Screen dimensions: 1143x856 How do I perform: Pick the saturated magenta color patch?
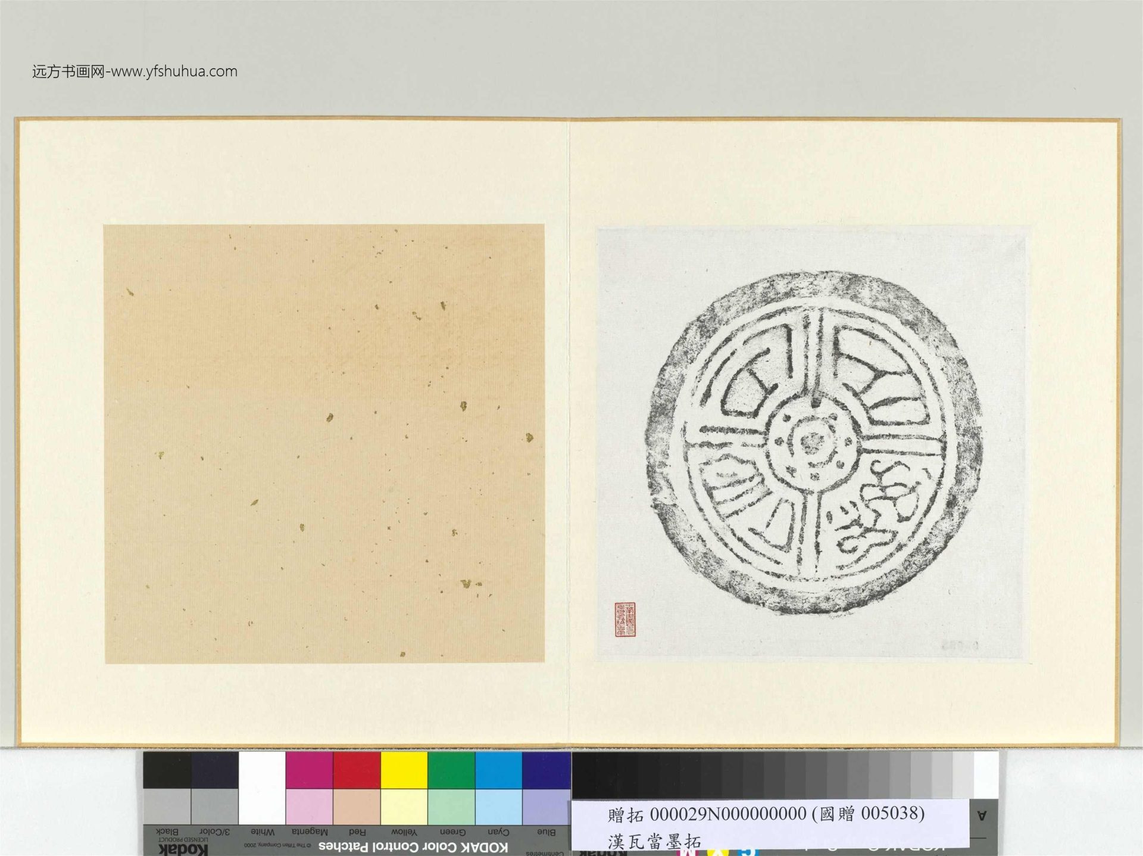tap(309, 770)
